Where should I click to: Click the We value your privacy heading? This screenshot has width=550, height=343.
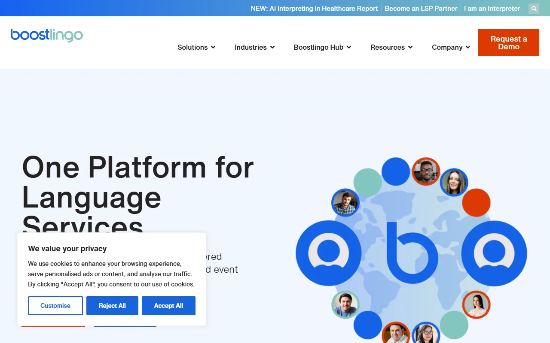tap(67, 249)
